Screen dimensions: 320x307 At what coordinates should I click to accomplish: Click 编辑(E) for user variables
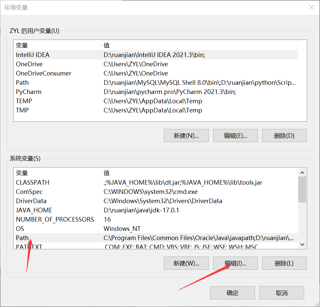click(x=235, y=136)
